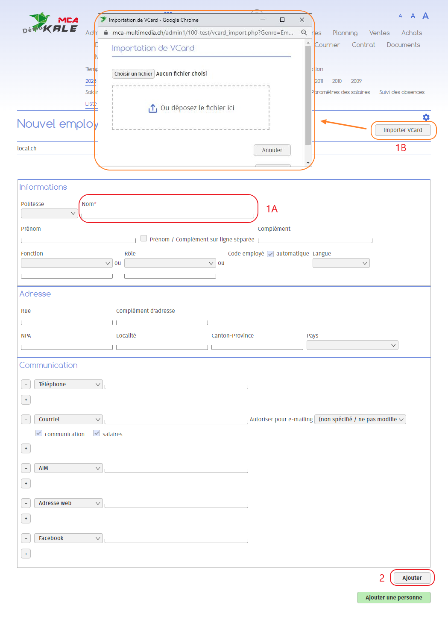Click the Importer VCard button

coord(402,130)
